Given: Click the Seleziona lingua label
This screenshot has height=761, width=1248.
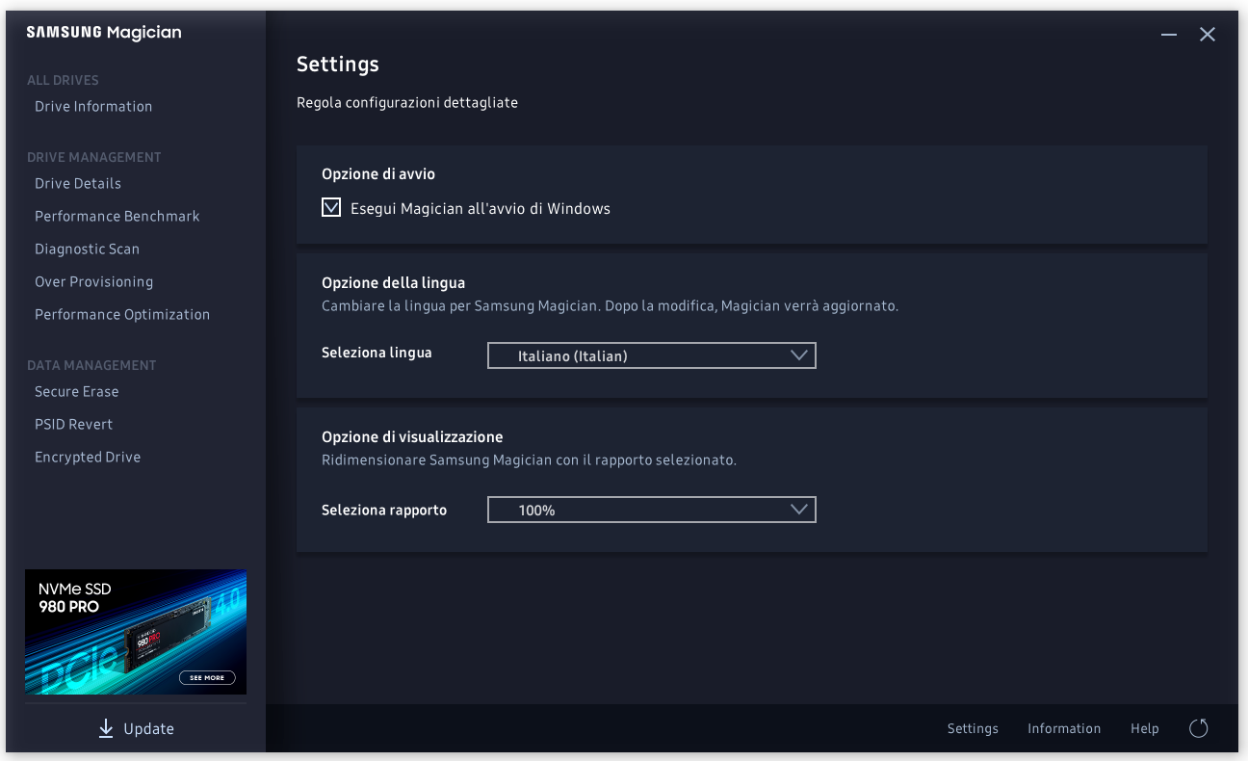Looking at the screenshot, I should pyautogui.click(x=377, y=353).
